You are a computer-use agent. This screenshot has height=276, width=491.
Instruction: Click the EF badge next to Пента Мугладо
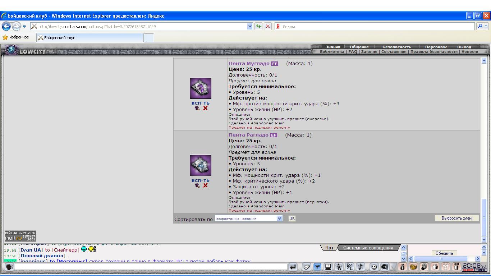[275, 64]
